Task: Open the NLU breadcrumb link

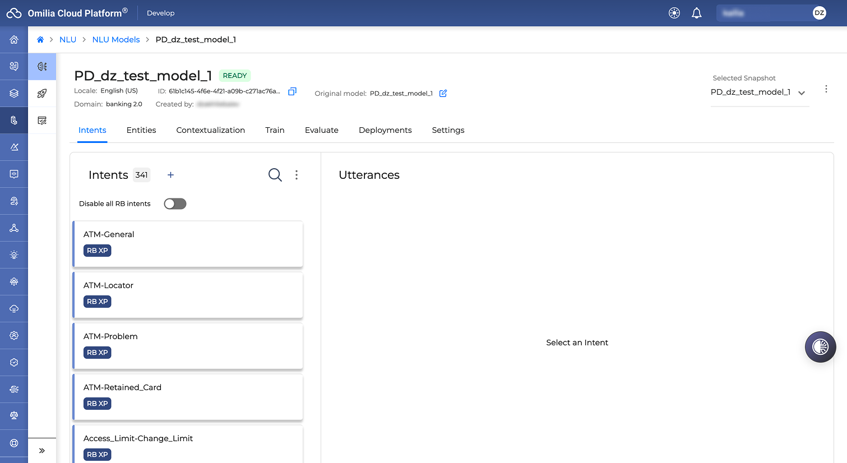Action: coord(68,40)
